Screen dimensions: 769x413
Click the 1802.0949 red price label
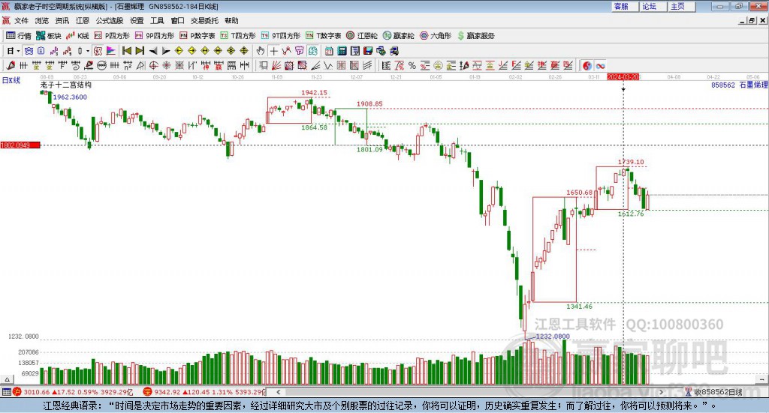[x=20, y=145]
